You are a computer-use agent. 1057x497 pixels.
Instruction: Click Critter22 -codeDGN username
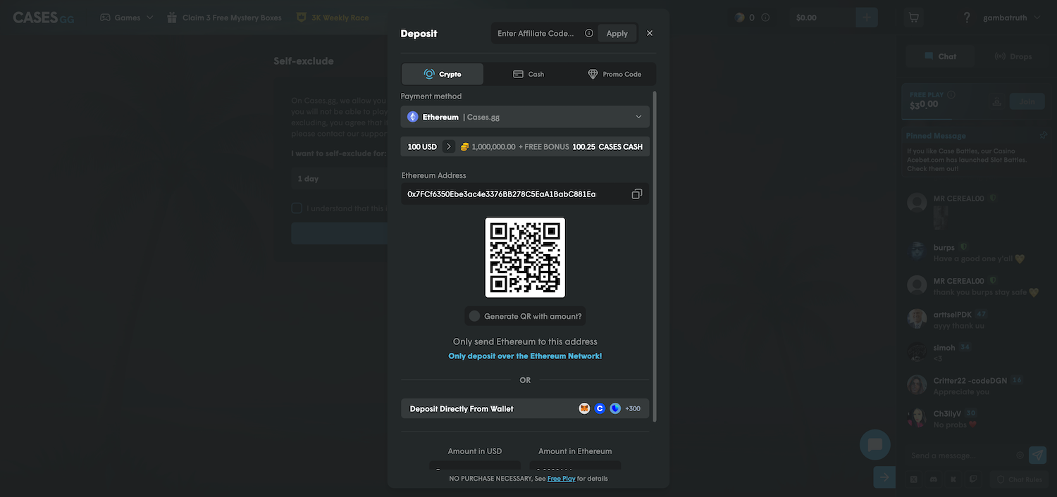pyautogui.click(x=970, y=380)
